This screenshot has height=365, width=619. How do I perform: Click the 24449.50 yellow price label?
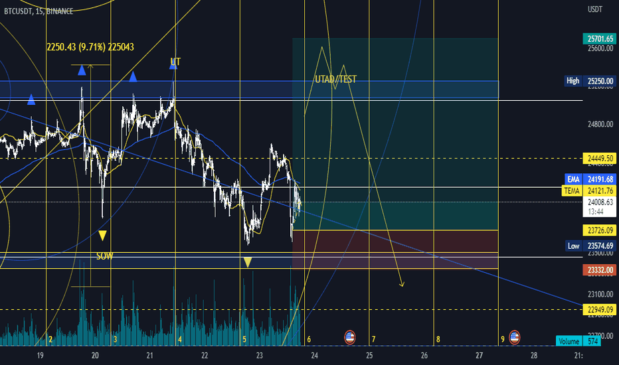599,159
